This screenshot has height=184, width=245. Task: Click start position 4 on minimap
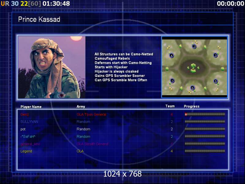coord(171,56)
